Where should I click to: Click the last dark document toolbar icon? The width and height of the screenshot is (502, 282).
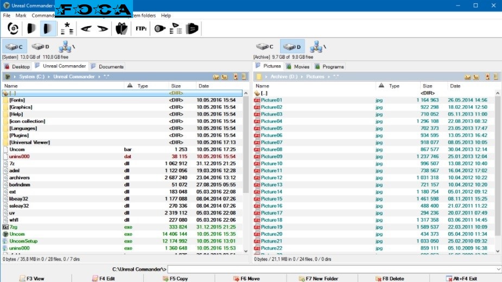(192, 28)
